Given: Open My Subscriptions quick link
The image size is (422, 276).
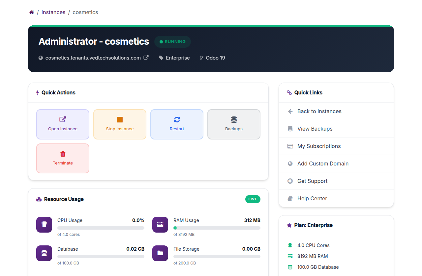Looking at the screenshot, I should pos(336,146).
